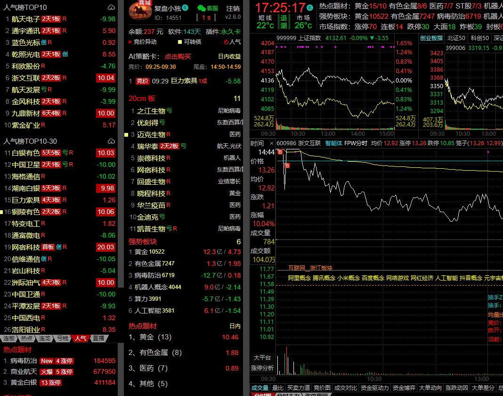Select 浙文互联 in the popularity list
The height and width of the screenshot is (396, 503).
pyautogui.click(x=25, y=78)
